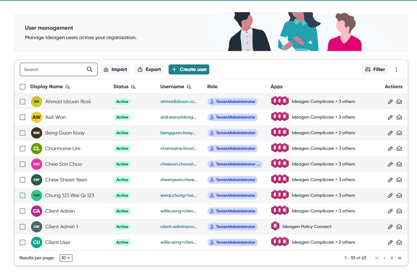Click the Role column header

[212, 87]
